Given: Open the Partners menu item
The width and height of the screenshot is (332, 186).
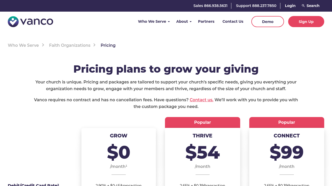Looking at the screenshot, I should 206,21.
